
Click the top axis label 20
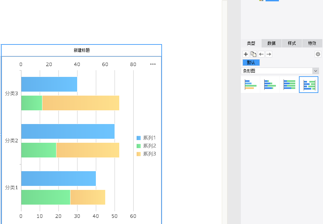49,64
